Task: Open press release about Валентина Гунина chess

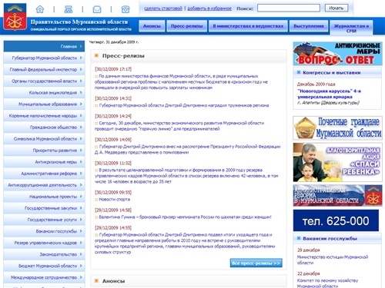Action: click(x=185, y=217)
